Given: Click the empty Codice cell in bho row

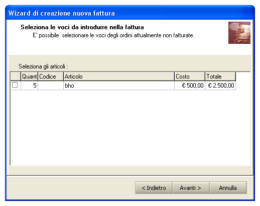Looking at the screenshot, I should coord(51,86).
